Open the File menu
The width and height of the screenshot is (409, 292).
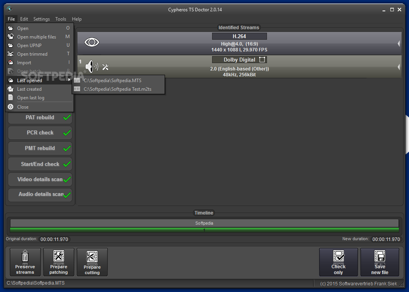point(11,19)
